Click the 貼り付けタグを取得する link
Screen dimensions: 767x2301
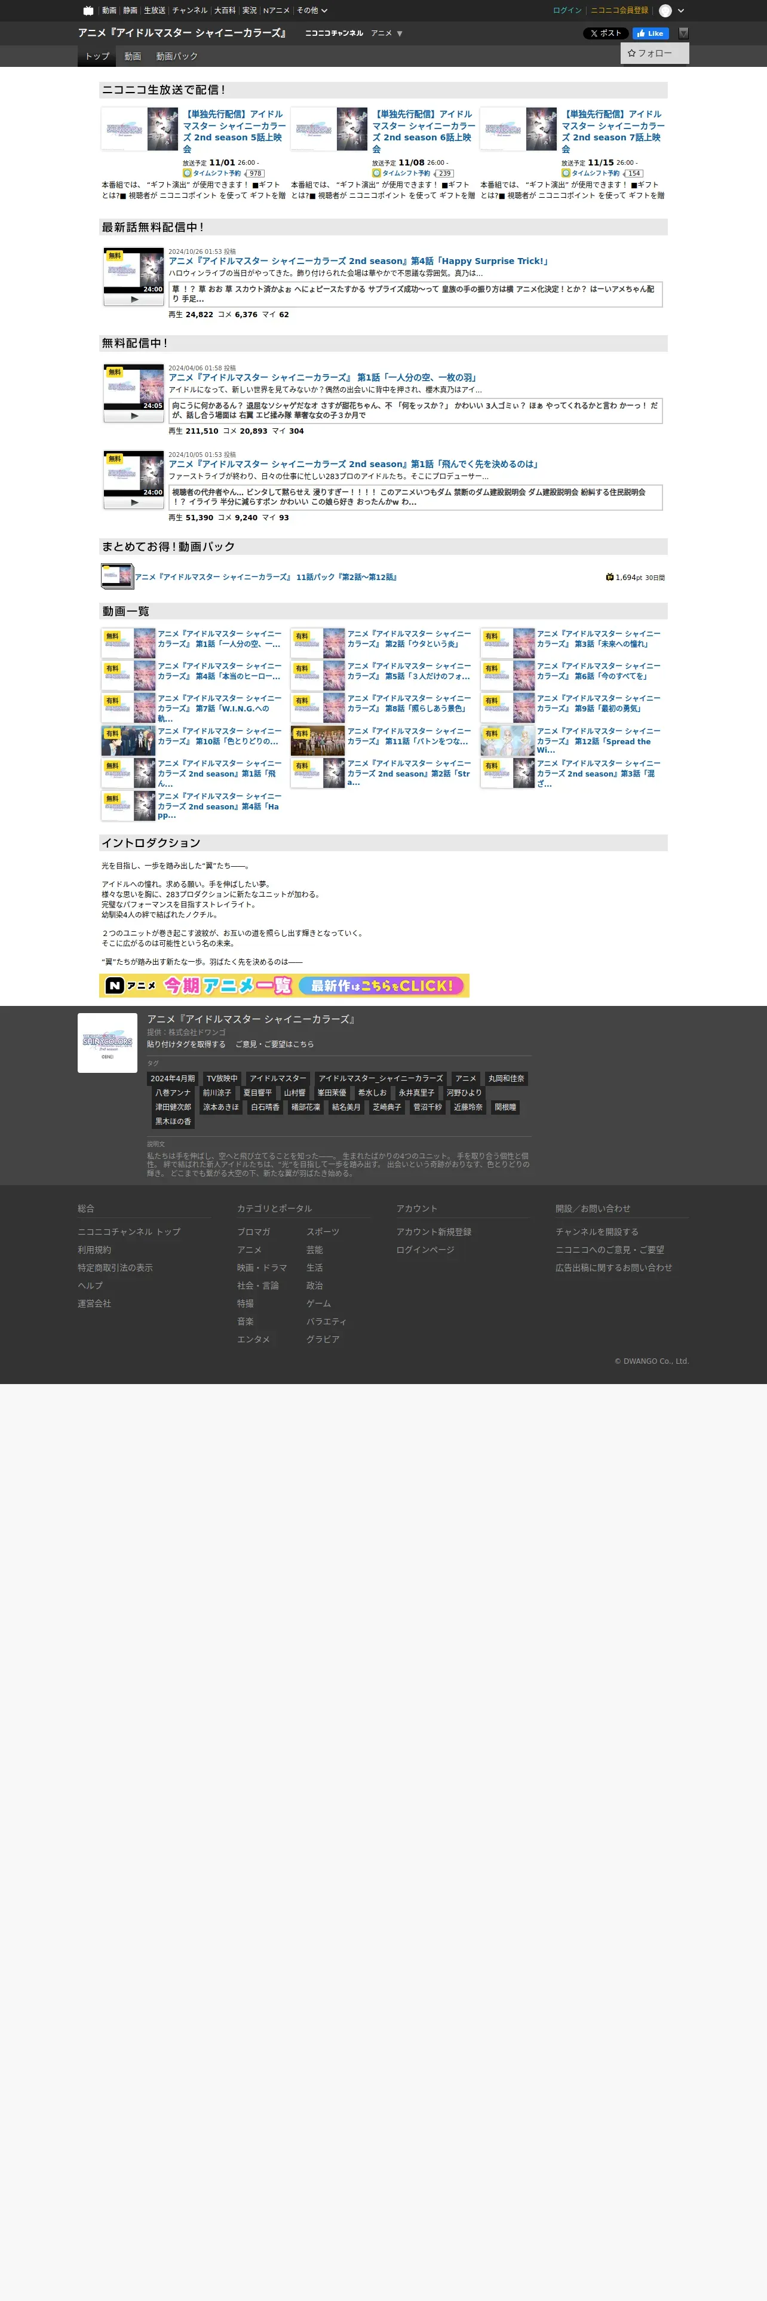click(x=186, y=1044)
